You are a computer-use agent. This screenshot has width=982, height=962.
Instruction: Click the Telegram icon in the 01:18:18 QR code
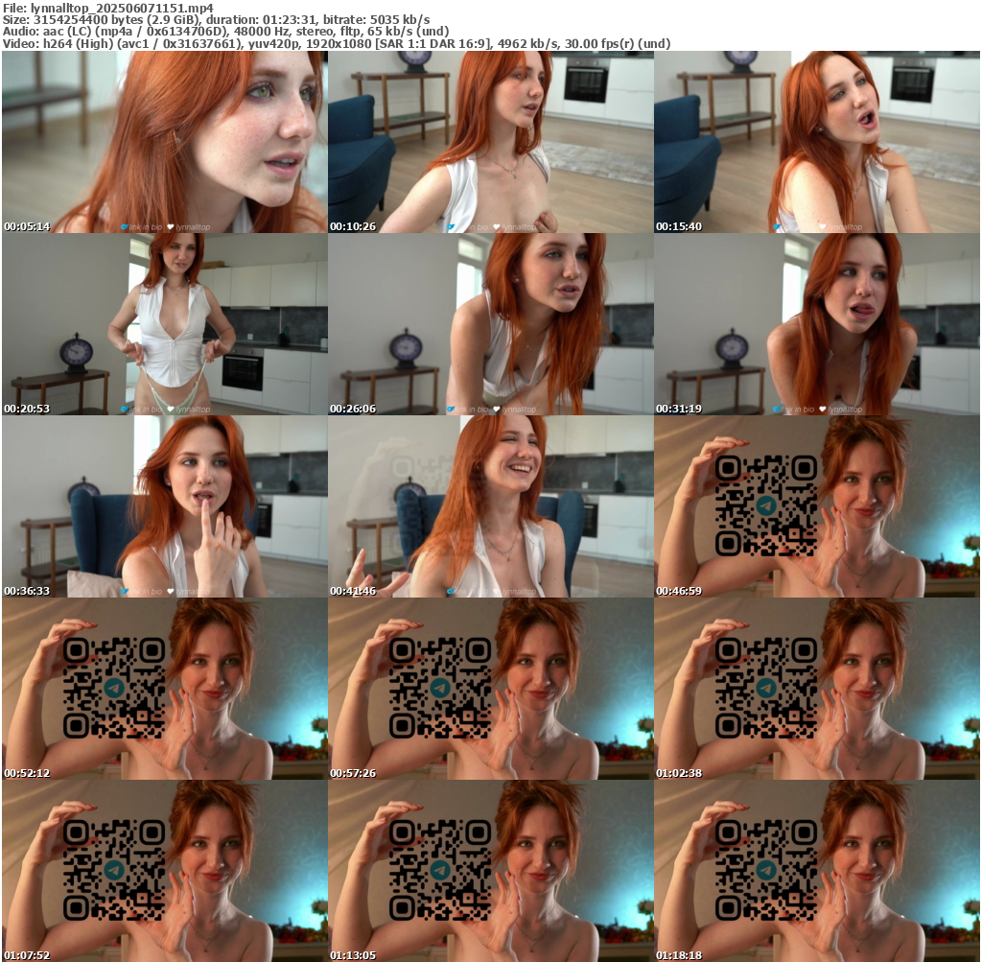pos(765,870)
